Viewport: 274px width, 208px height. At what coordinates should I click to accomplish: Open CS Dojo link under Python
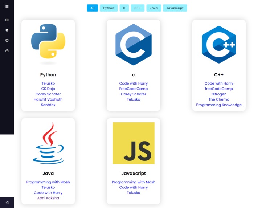pyautogui.click(x=48, y=89)
